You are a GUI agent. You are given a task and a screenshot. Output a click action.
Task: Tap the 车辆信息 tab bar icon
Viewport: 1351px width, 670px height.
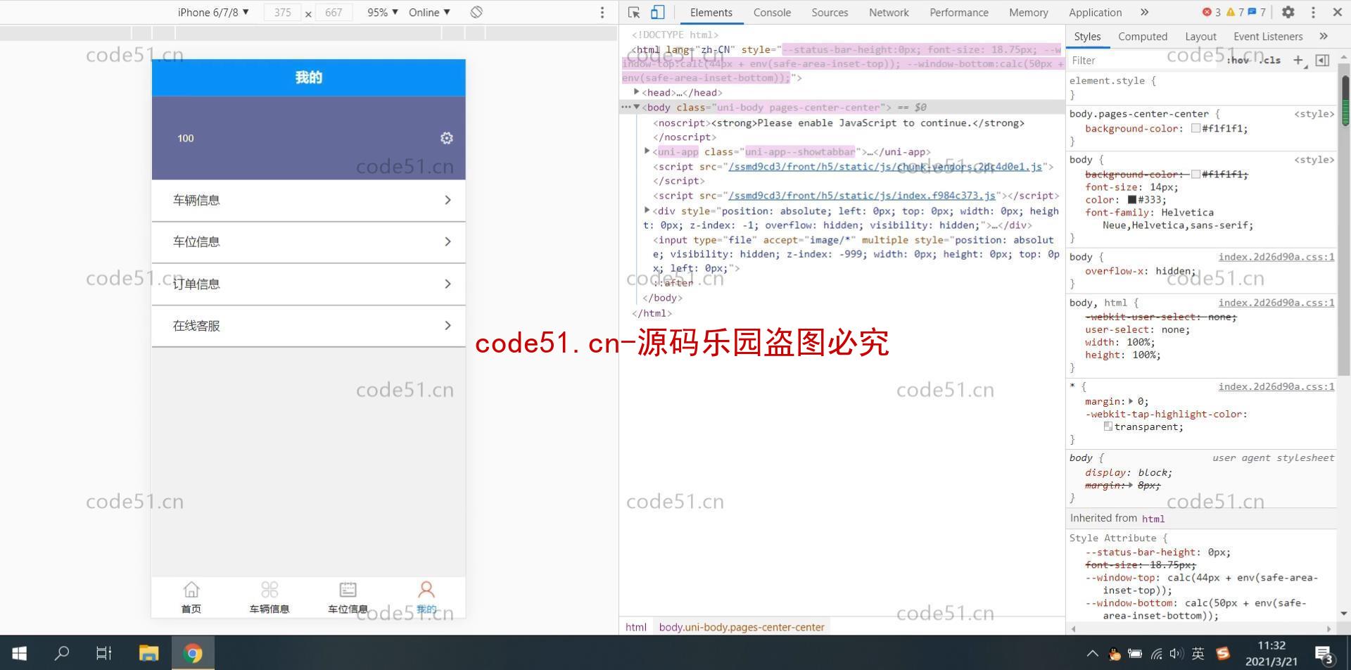tap(269, 589)
